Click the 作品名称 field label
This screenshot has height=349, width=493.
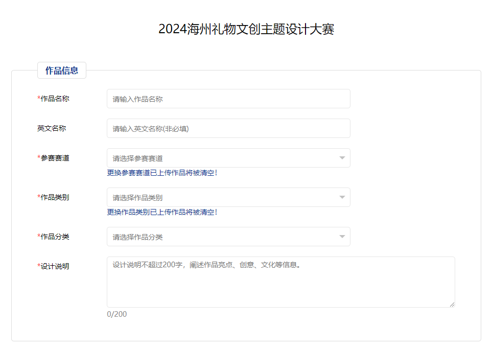click(x=54, y=99)
